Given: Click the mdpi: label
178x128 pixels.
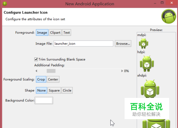Looking at the screenshot, I should click(x=142, y=35).
